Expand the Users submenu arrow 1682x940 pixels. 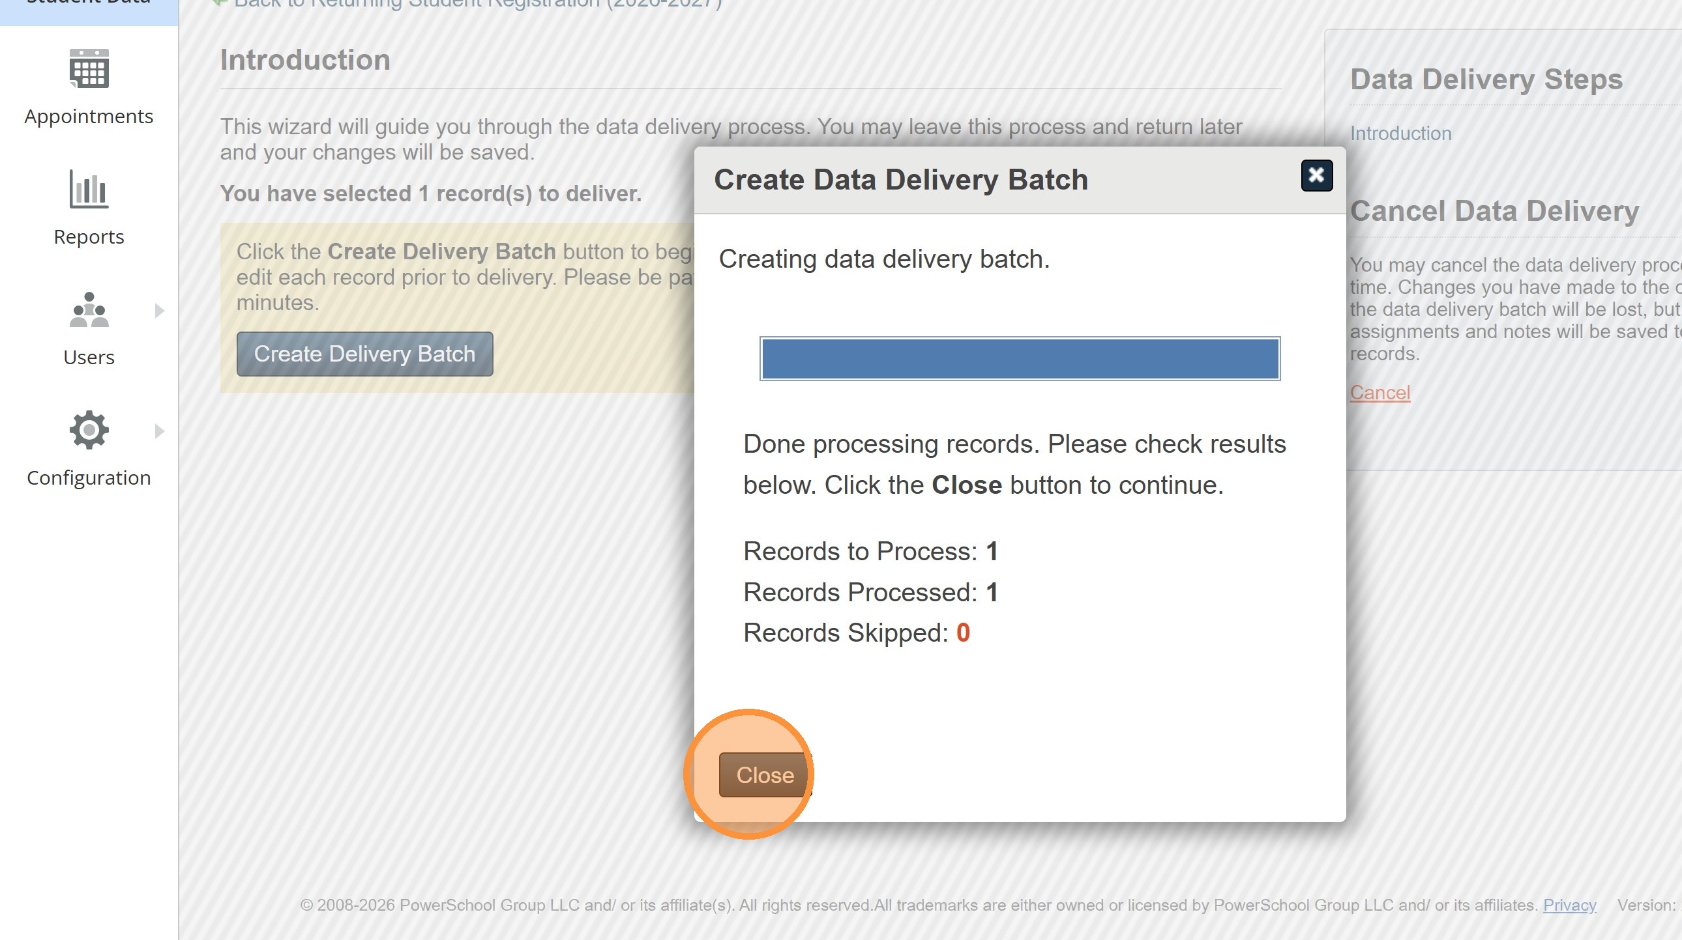tap(158, 311)
